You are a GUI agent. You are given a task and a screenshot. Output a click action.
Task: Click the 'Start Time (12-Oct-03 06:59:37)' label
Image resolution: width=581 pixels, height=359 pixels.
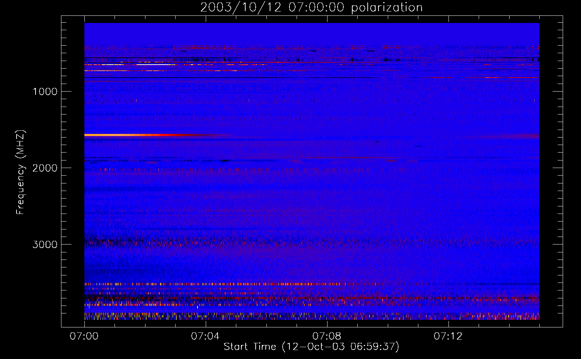[311, 347]
